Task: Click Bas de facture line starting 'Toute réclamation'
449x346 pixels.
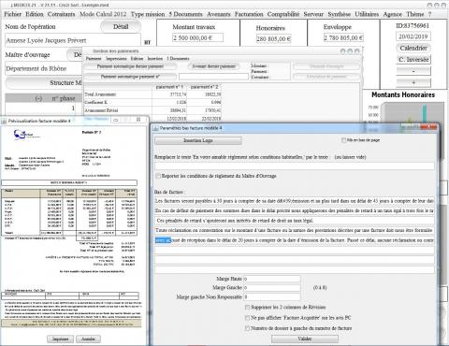Action: click(x=295, y=230)
